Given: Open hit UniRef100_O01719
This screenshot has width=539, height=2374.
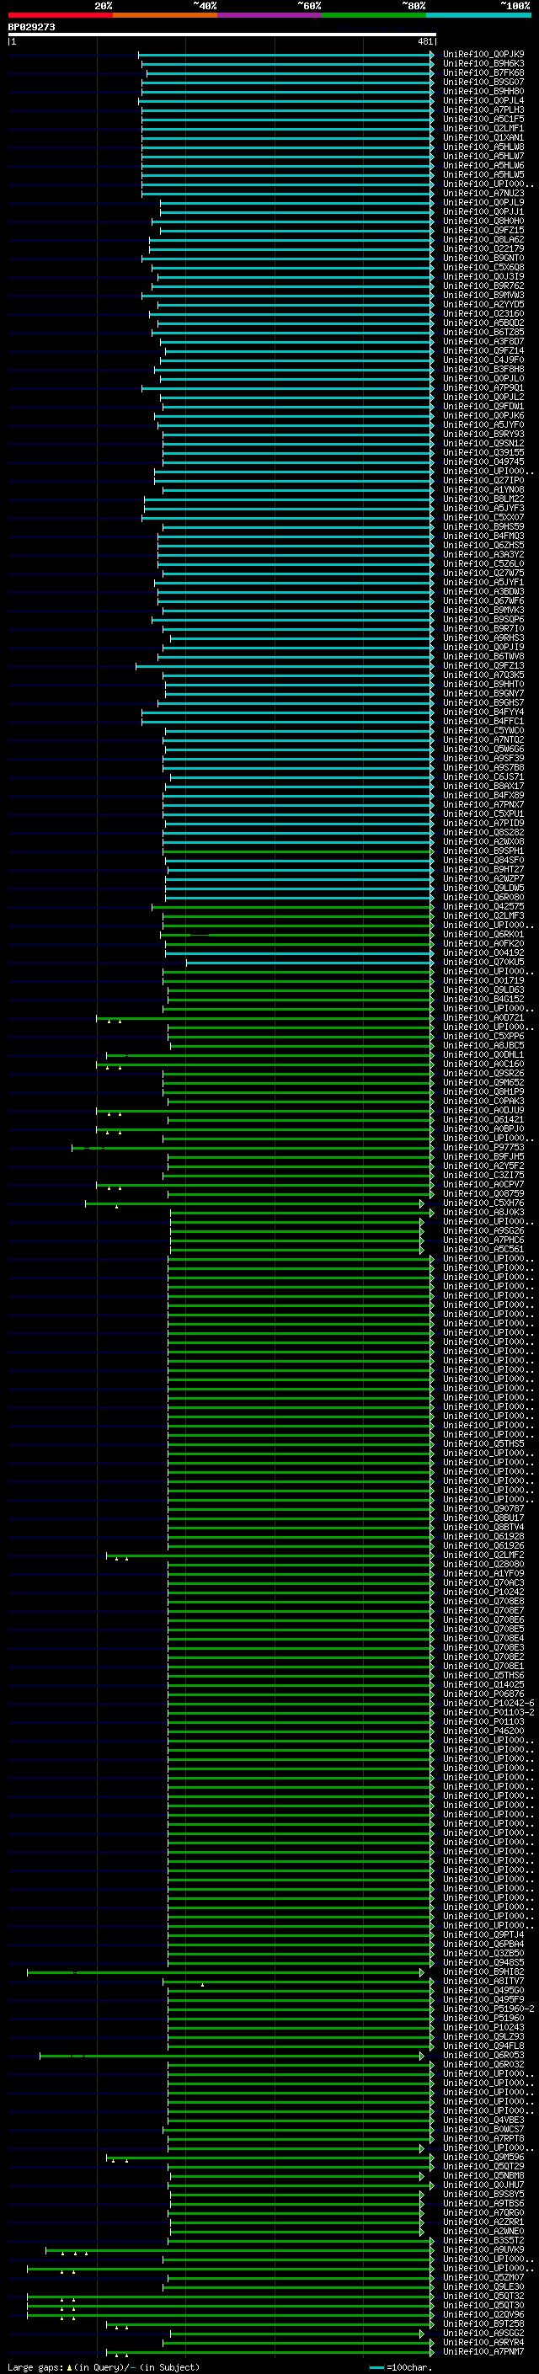Looking at the screenshot, I should (x=483, y=980).
